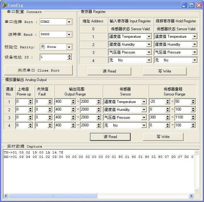This screenshot has height=202, width=204.
Task: Adjust channel 1 output range 2000 stepper
Action: click(x=99, y=101)
